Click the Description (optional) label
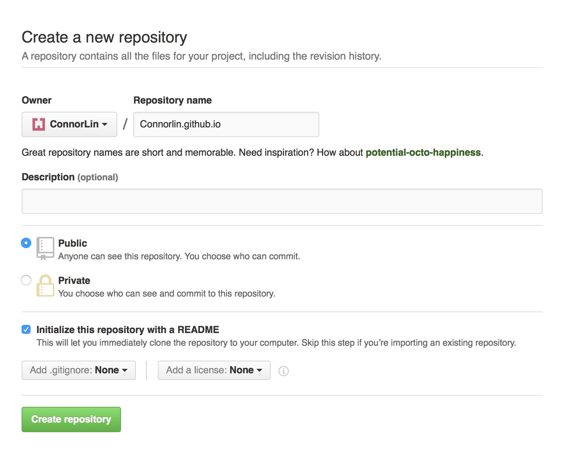This screenshot has width=574, height=459. (70, 177)
